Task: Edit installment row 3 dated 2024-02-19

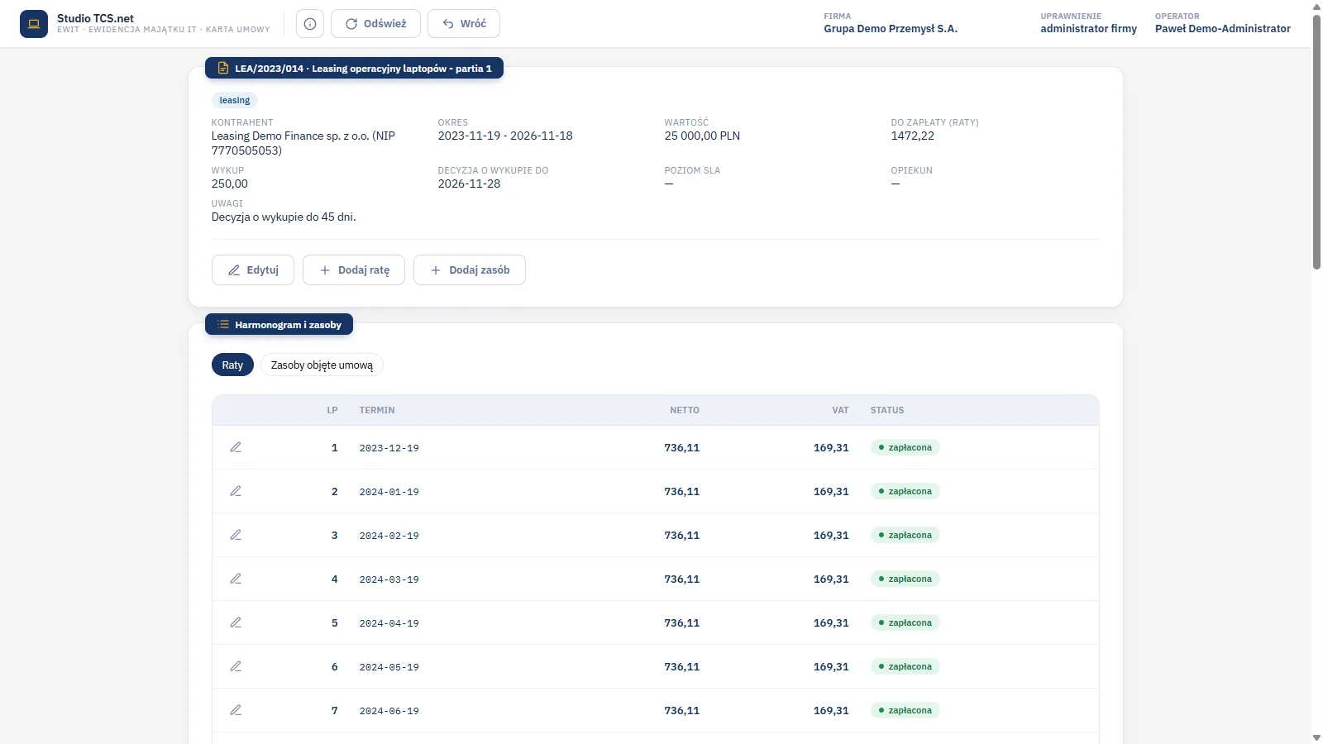Action: [x=236, y=535]
